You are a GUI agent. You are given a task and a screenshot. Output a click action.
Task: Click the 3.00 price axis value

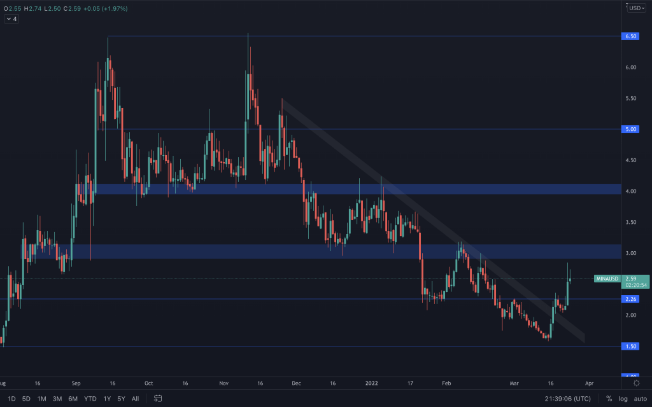pos(630,253)
